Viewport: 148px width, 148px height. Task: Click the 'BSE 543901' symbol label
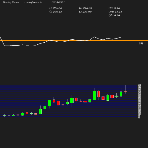coord(58,2)
